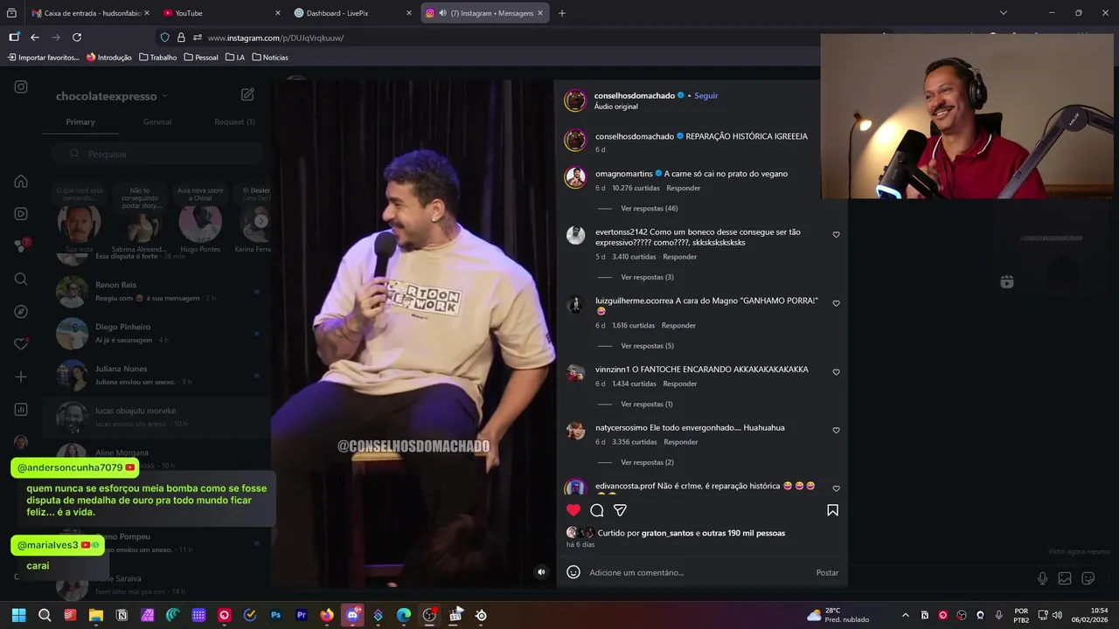Open Firefox from the taskbar
This screenshot has width=1119, height=629.
tap(327, 615)
